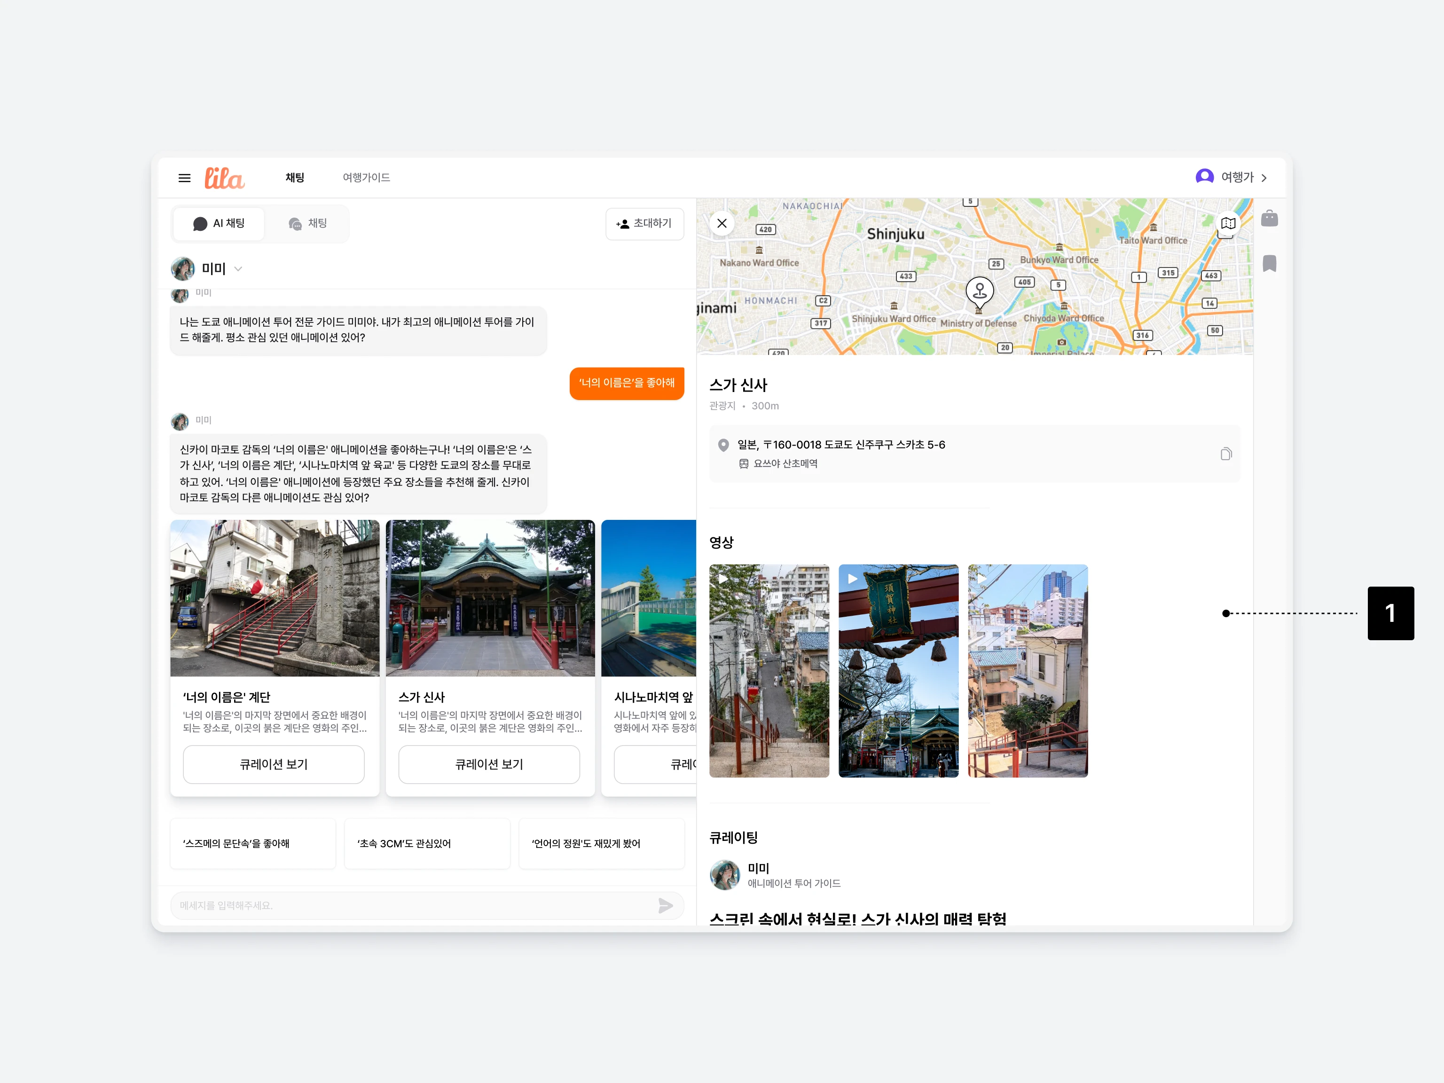Open the travel bag icon in sidebar
The height and width of the screenshot is (1083, 1444).
click(x=1269, y=218)
